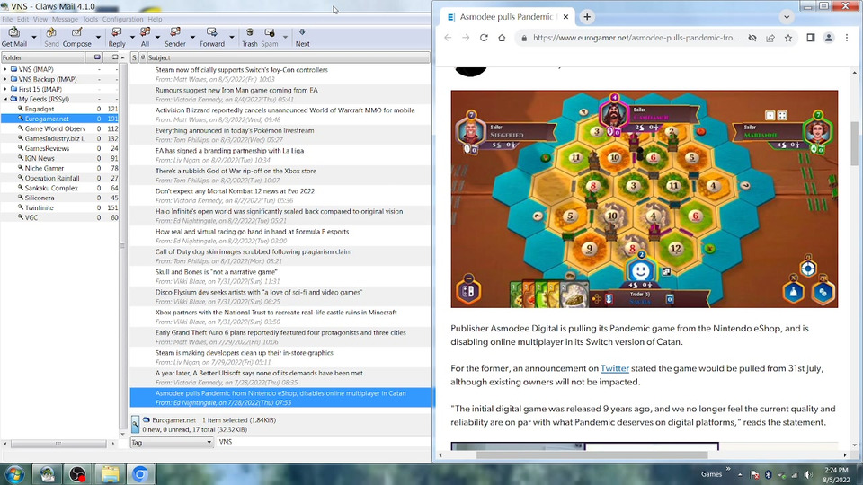Screen dimensions: 863x485
Task: Click the Forward message icon
Action: 212,37
